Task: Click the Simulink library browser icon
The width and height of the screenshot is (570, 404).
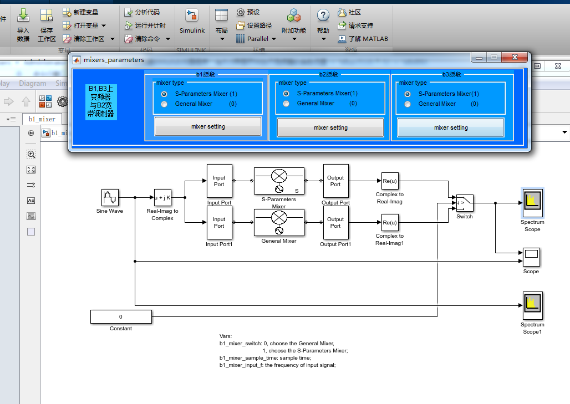Action: (45, 101)
